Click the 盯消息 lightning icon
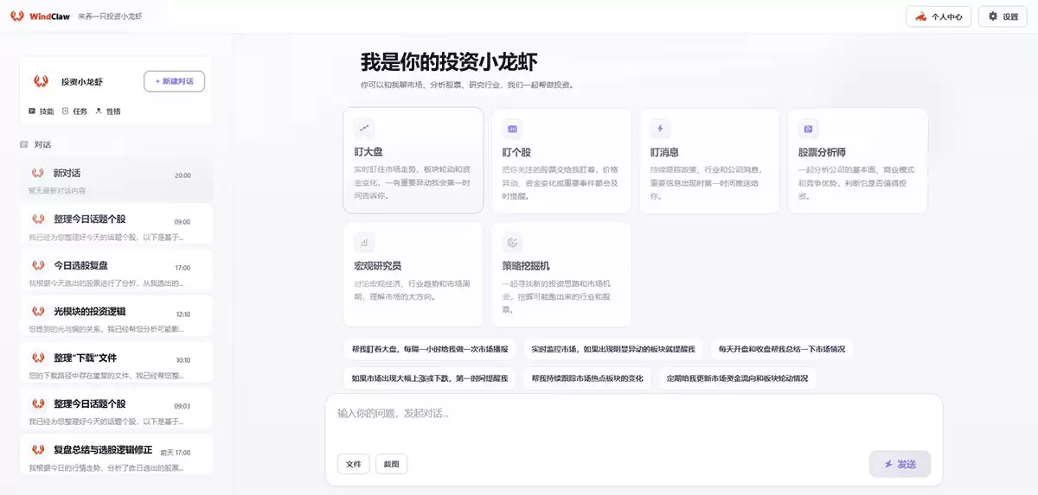 point(661,129)
